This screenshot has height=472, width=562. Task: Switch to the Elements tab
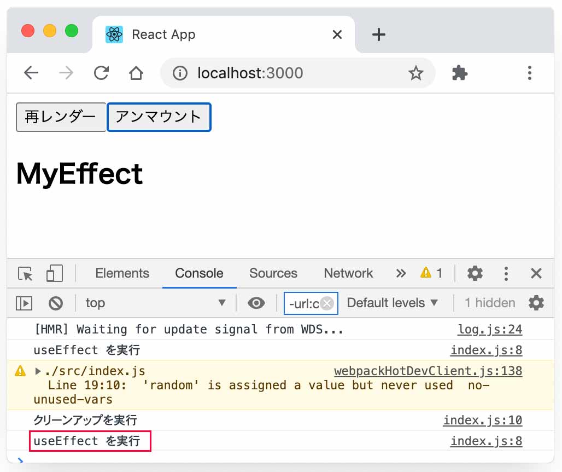[x=122, y=273]
